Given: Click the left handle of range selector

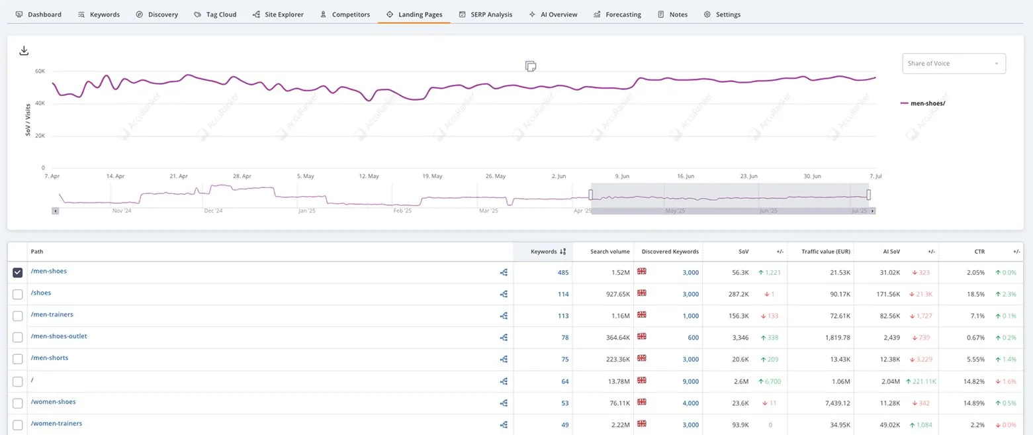Looking at the screenshot, I should click(591, 195).
